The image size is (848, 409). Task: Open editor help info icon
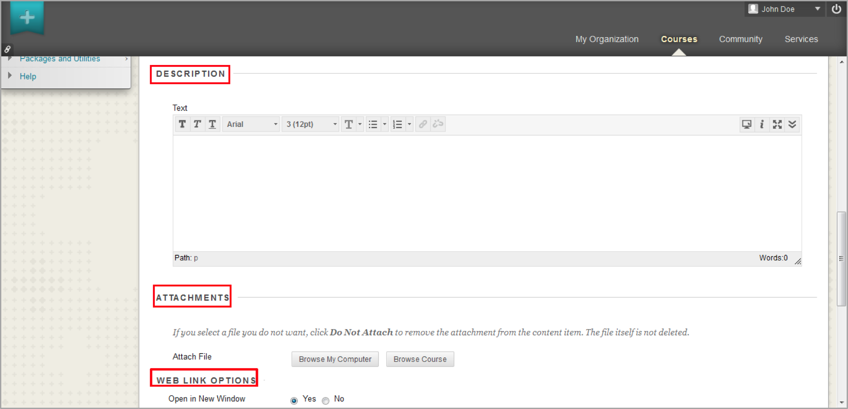[x=762, y=125]
